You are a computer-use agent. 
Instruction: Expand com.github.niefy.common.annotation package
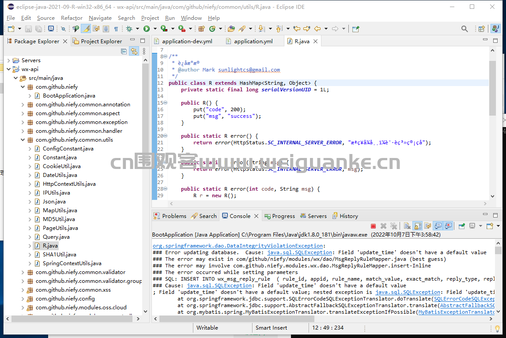23,105
